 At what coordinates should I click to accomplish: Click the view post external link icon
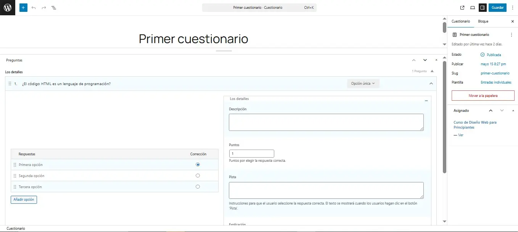click(x=462, y=8)
